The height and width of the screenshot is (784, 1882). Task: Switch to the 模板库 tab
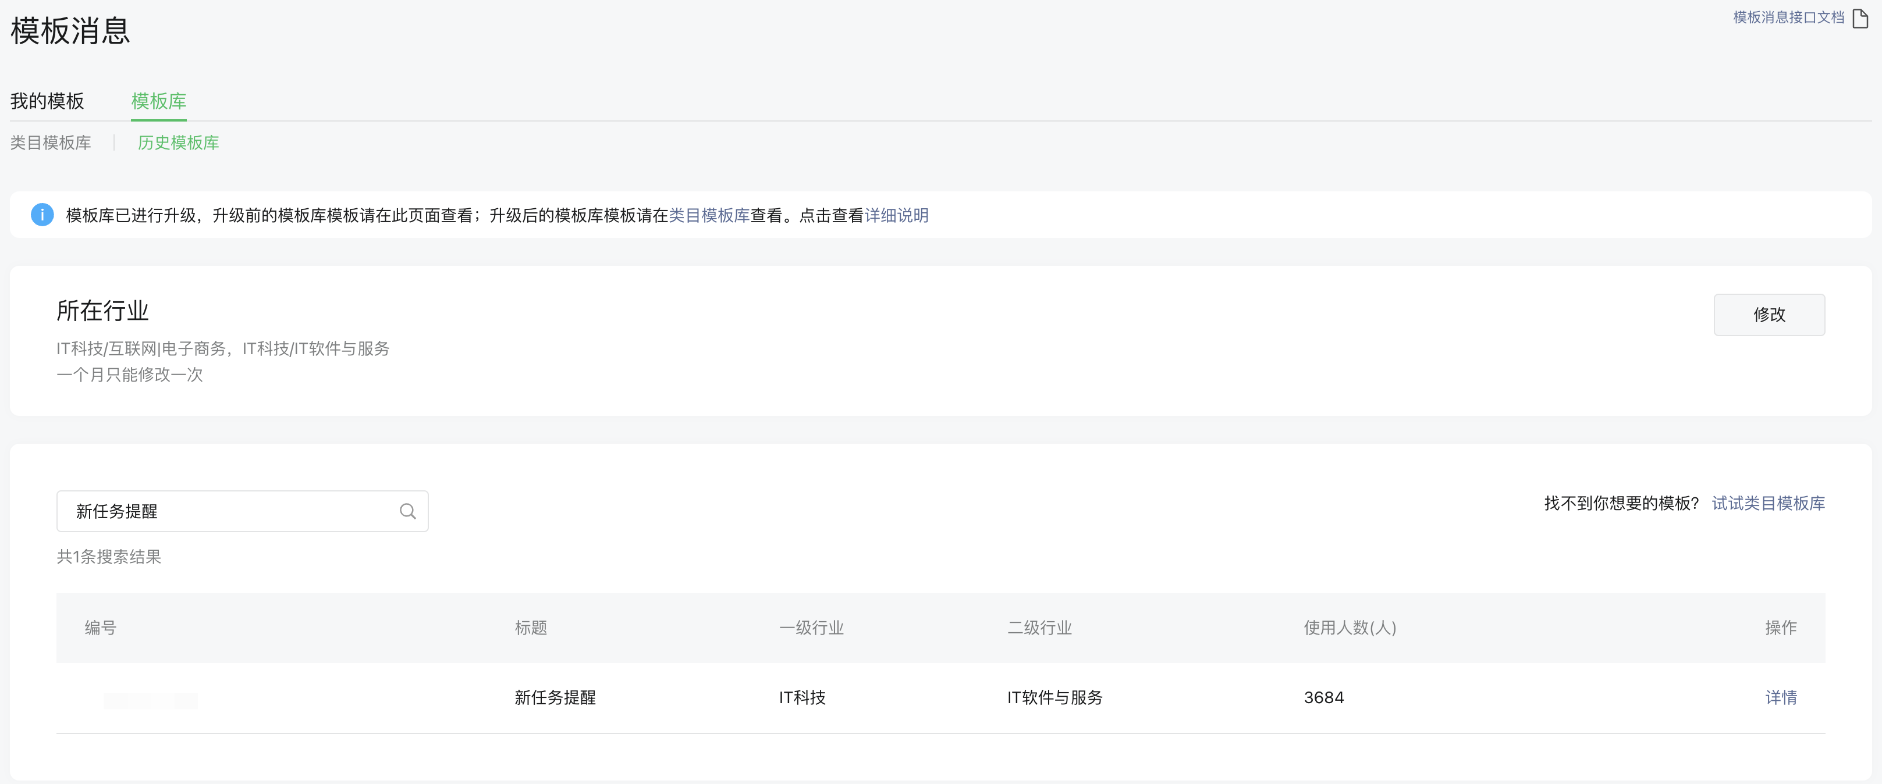pyautogui.click(x=158, y=101)
